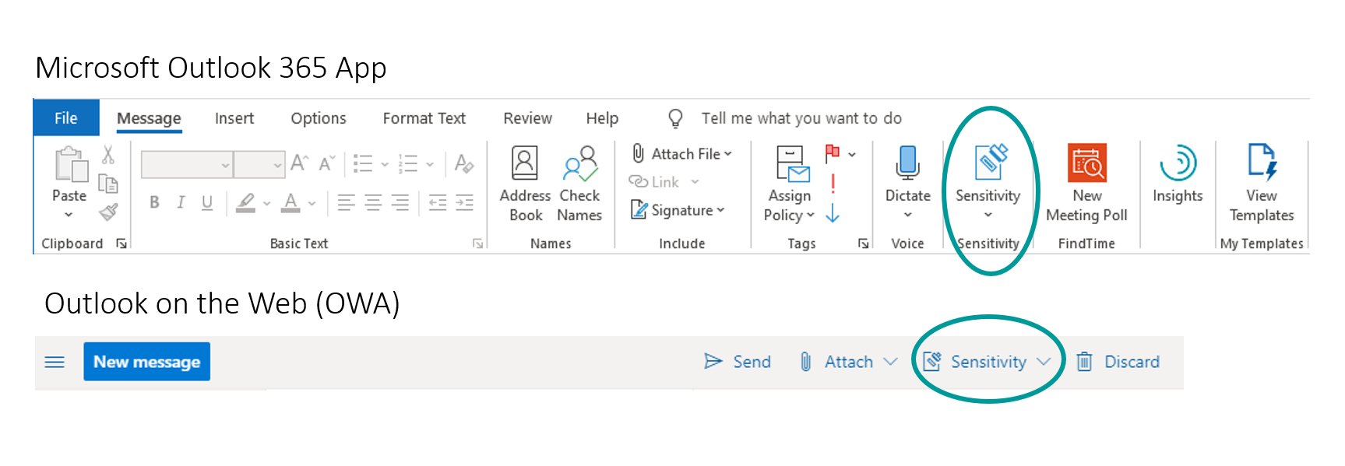The height and width of the screenshot is (466, 1345).
Task: Expand numbering style dropdown arrow
Action: coord(430,165)
